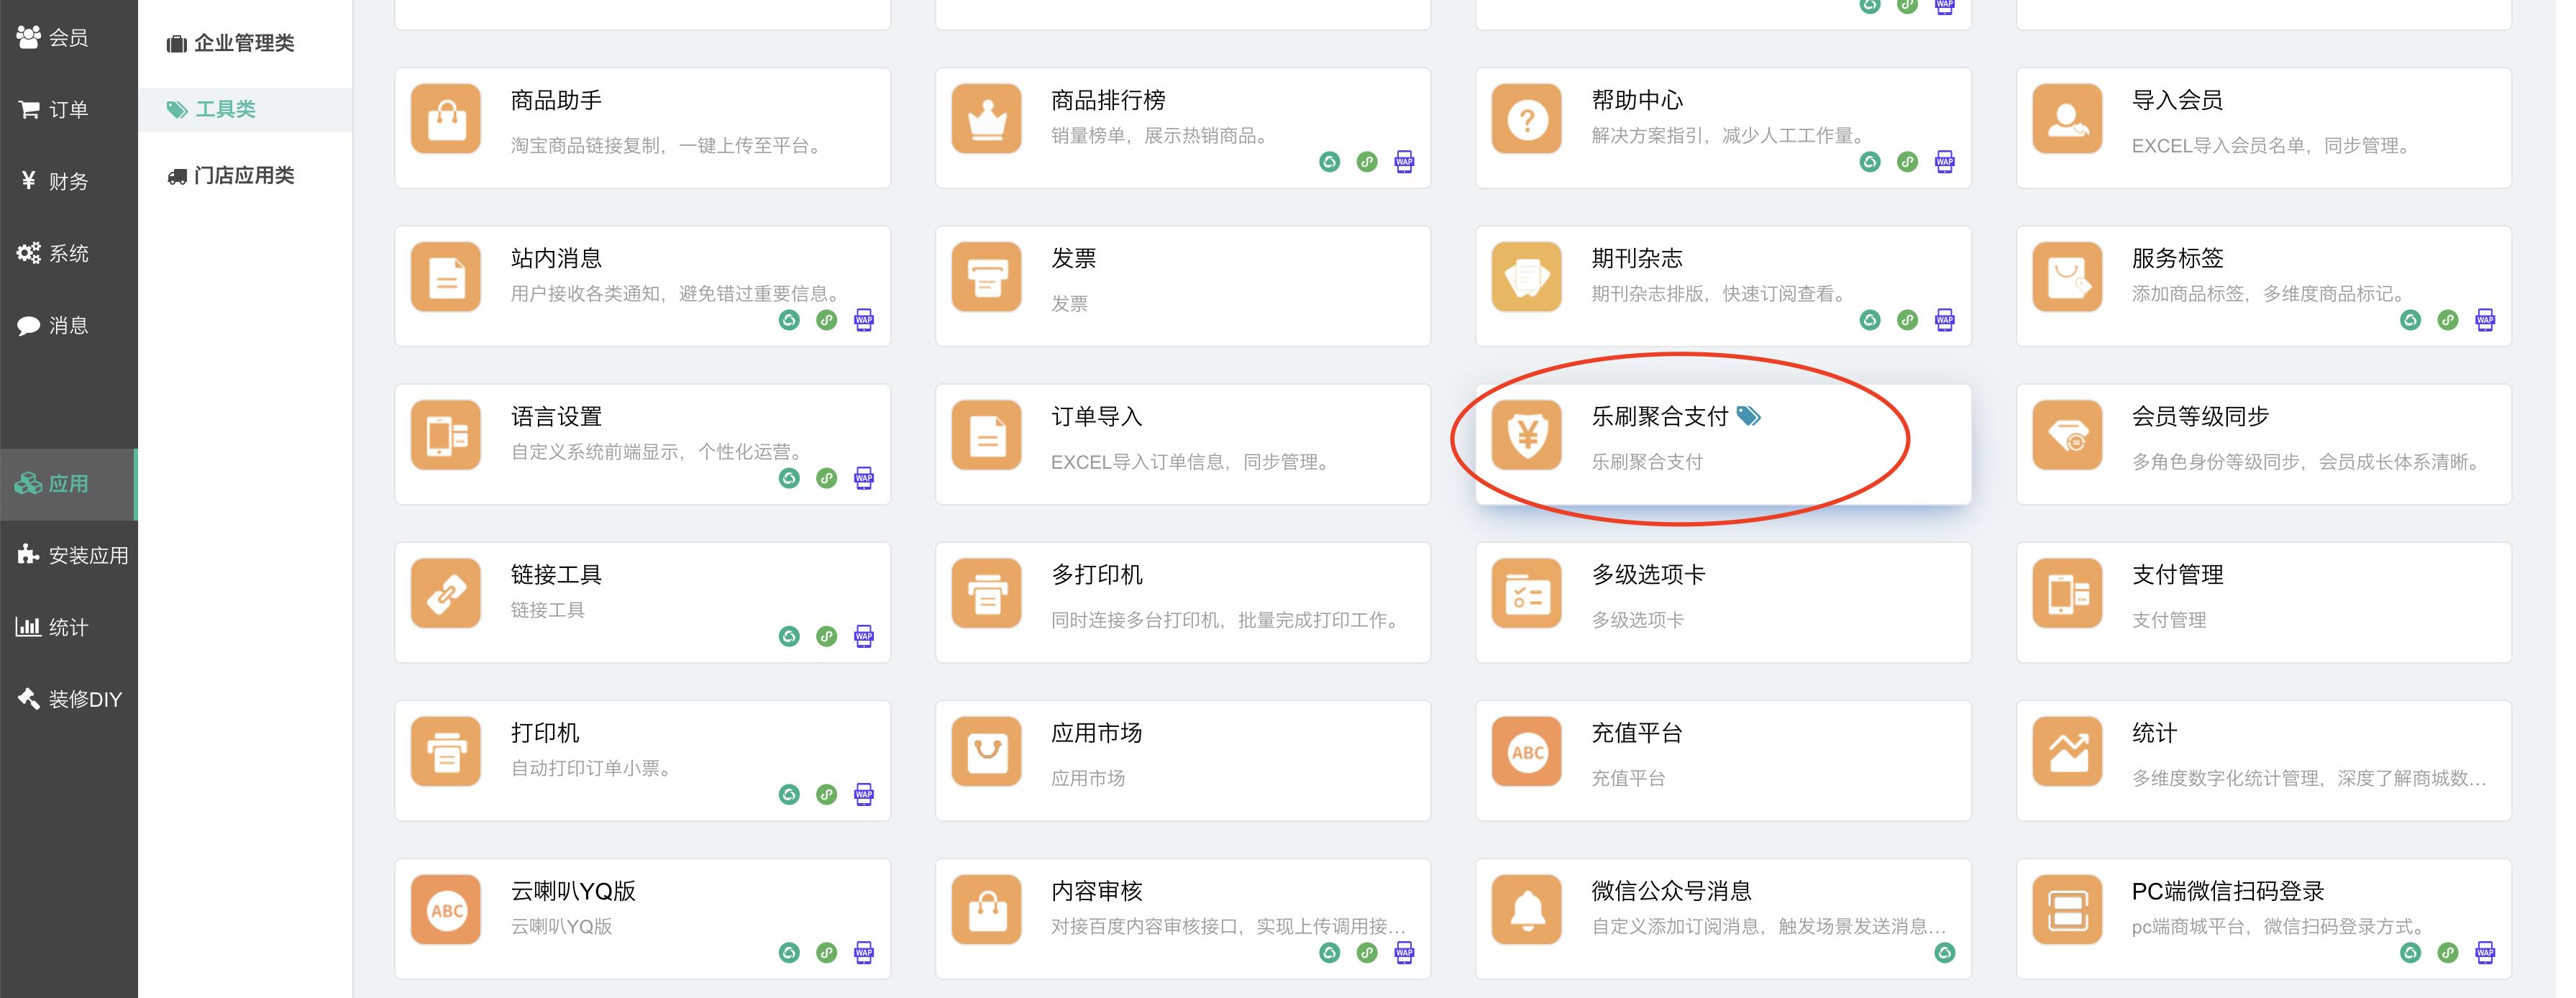Image resolution: width=2576 pixels, height=998 pixels.
Task: Click the 帮助中心 question mark icon
Action: point(1526,119)
